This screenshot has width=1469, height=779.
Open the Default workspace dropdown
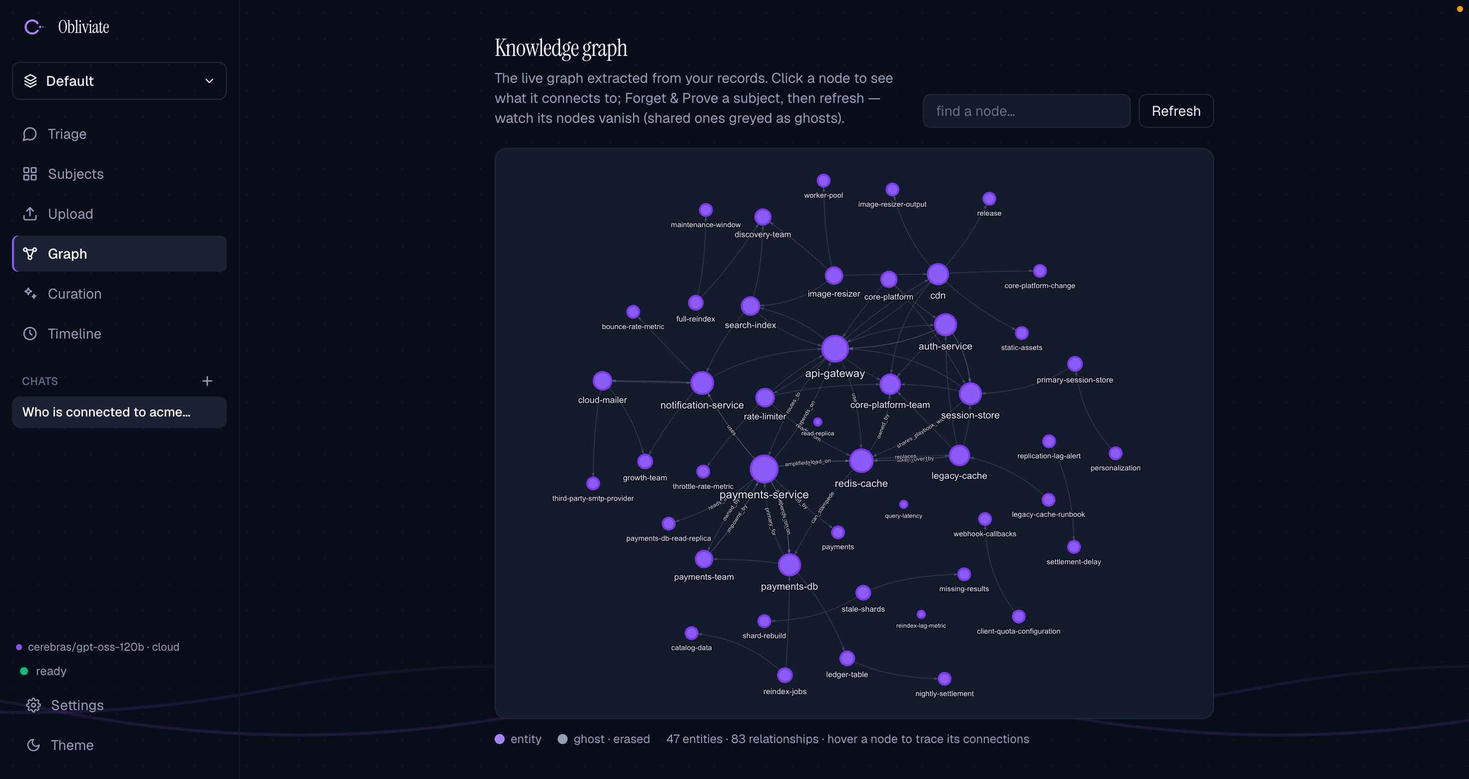[x=119, y=81]
